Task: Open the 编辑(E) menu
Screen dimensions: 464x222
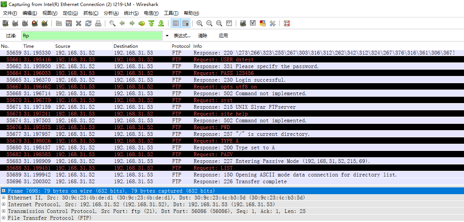Action: click(30, 13)
